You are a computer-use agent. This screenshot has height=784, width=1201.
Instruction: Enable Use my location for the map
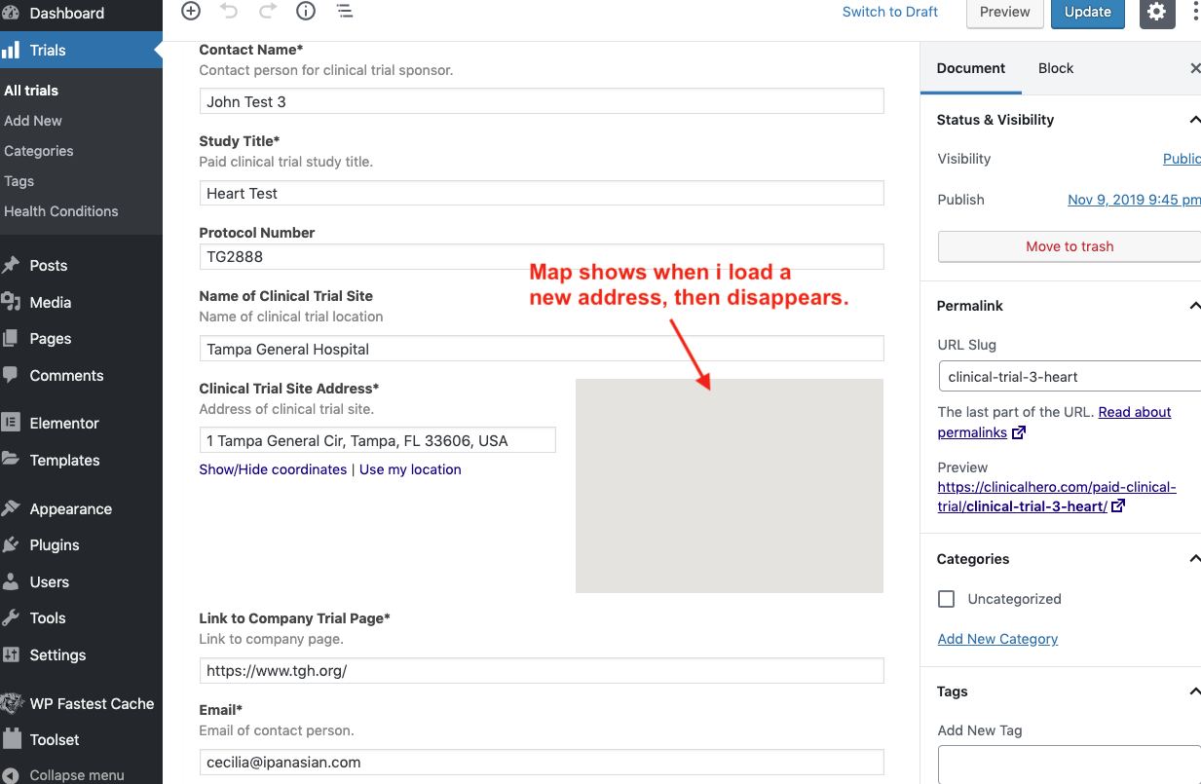(410, 468)
